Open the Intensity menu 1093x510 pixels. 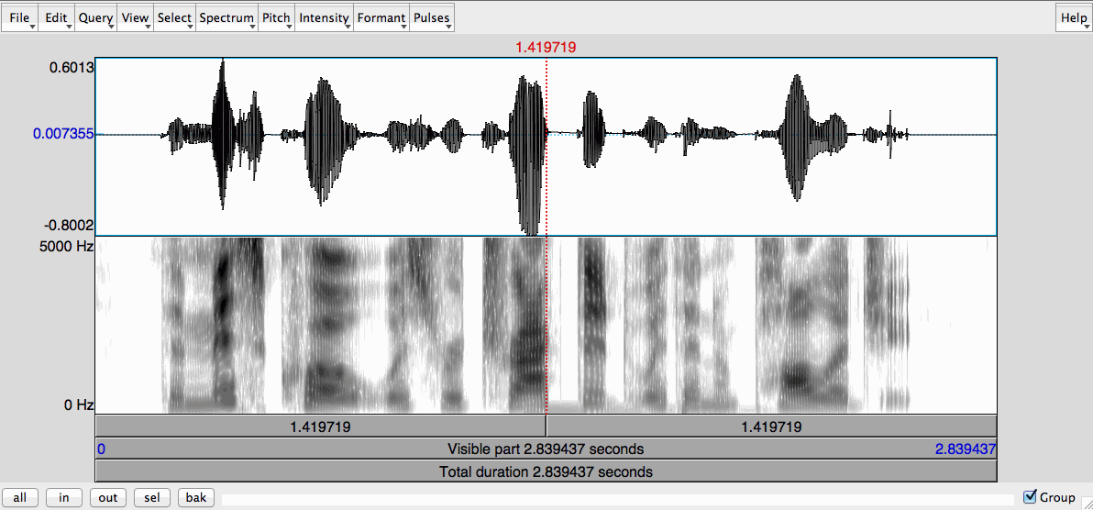click(x=325, y=18)
